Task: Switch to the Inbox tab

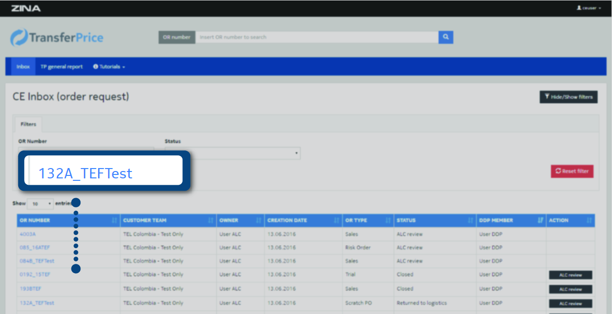Action: point(23,67)
